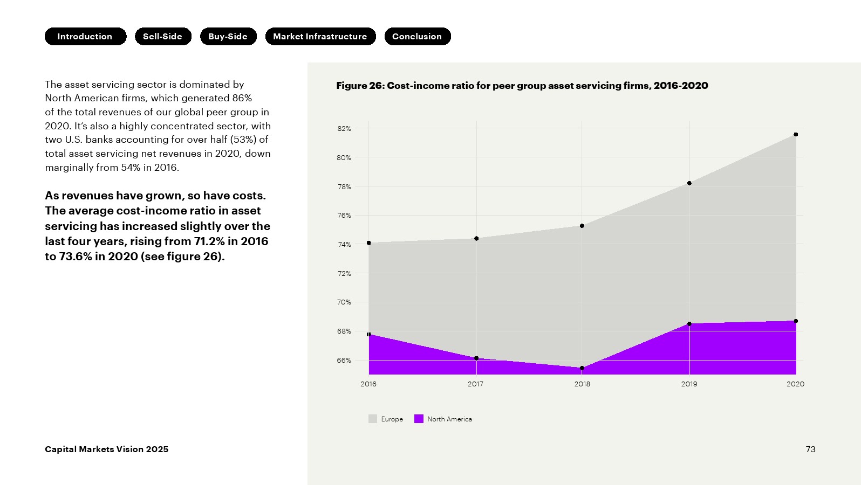Click the Capital Markets Vision 2025 footer

point(107,449)
